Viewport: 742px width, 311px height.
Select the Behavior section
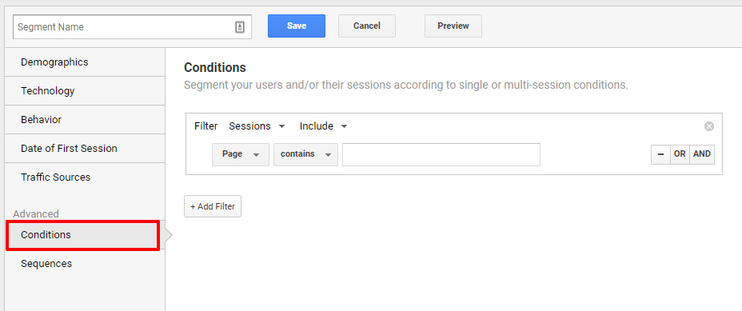[85, 120]
